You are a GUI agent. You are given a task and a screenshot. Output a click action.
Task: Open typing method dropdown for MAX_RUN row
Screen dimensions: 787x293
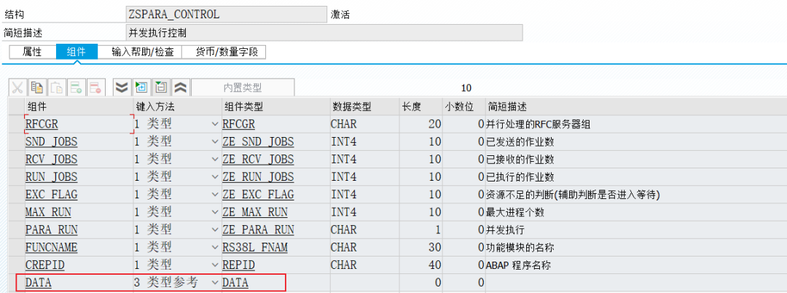[x=215, y=211]
